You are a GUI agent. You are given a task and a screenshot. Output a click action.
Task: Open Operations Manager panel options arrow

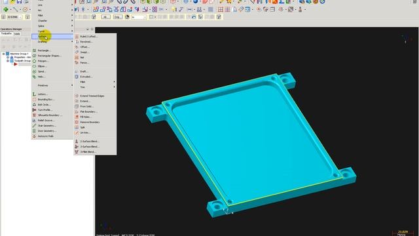pyautogui.click(x=88, y=29)
